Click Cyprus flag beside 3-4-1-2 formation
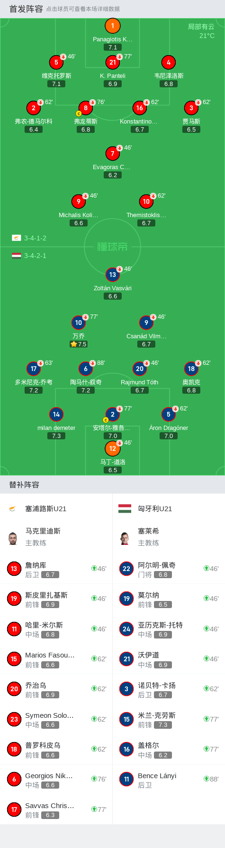Viewport: 225px width, 848px height. pos(16,238)
